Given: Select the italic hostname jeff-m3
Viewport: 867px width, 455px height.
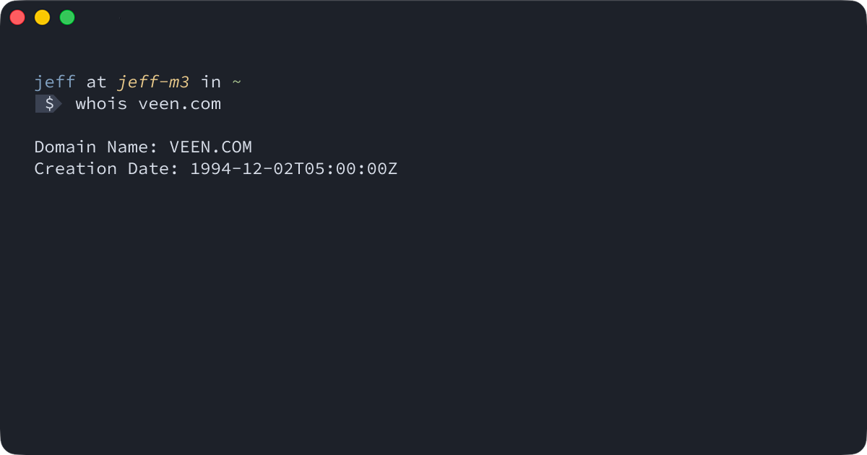Looking at the screenshot, I should (153, 82).
